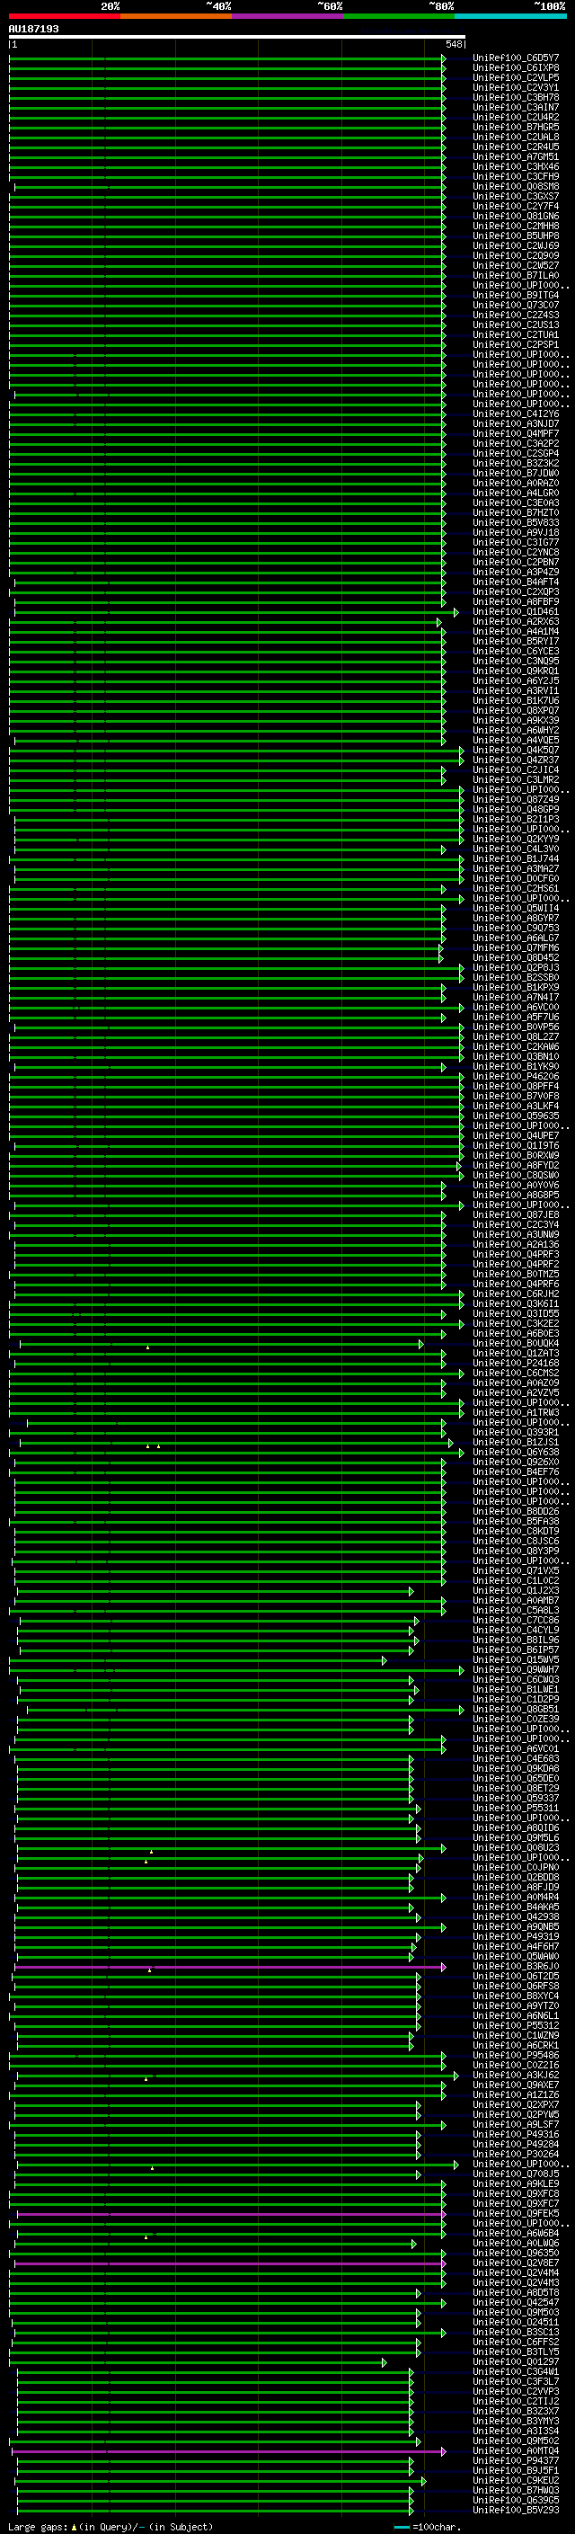The width and height of the screenshot is (575, 2534).
Task: Select the UniRef100_Q08SM8 label
Action: (516, 187)
